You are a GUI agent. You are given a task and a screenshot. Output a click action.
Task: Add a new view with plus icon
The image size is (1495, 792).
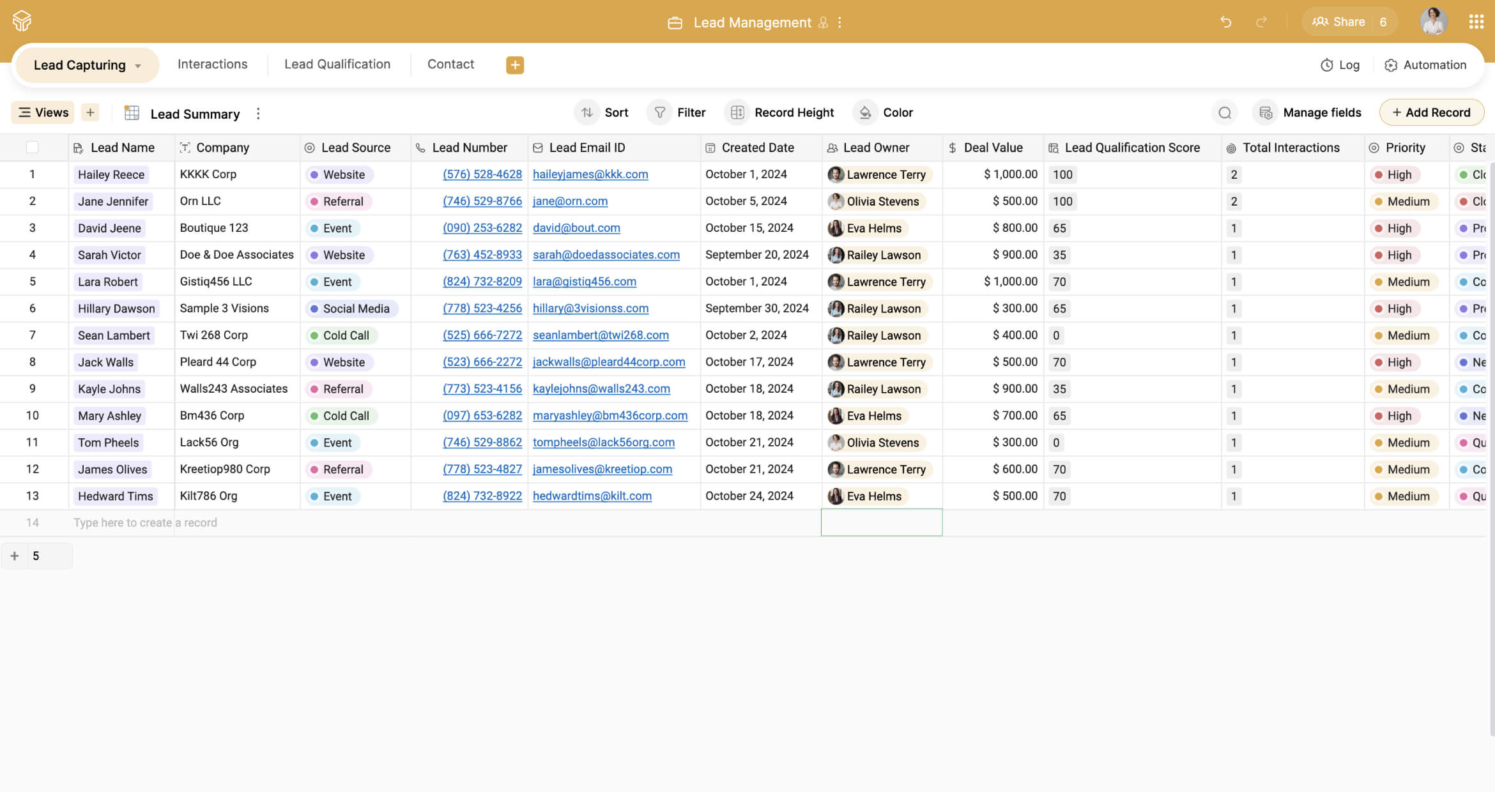point(90,113)
